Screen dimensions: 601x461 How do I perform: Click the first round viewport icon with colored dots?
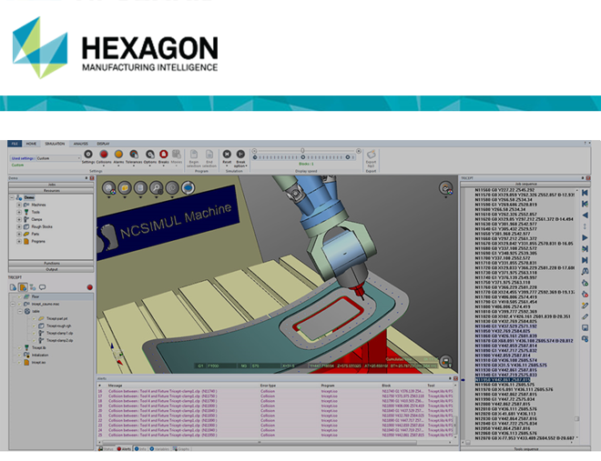point(109,188)
